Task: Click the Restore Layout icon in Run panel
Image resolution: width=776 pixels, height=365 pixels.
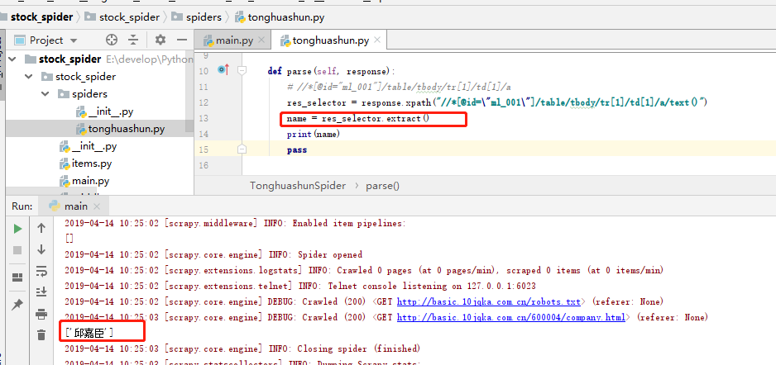Action: [x=18, y=277]
